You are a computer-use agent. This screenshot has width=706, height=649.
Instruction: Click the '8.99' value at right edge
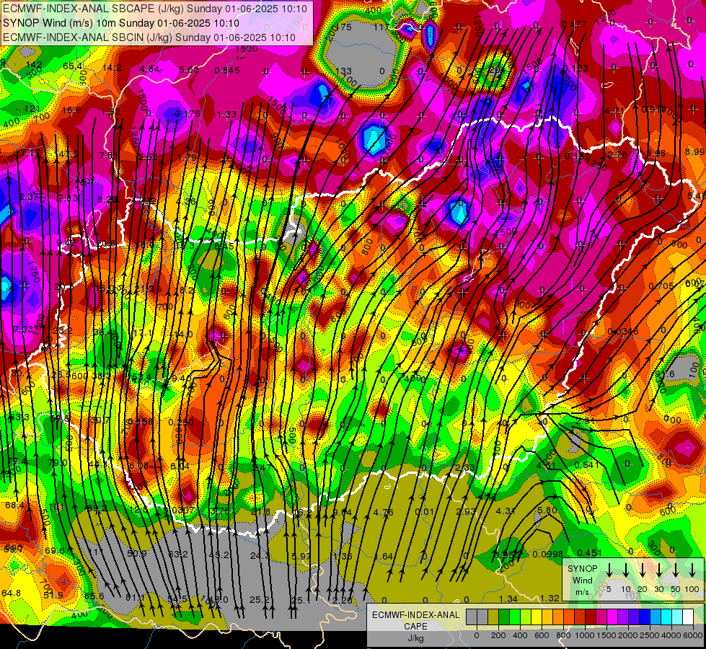(694, 151)
